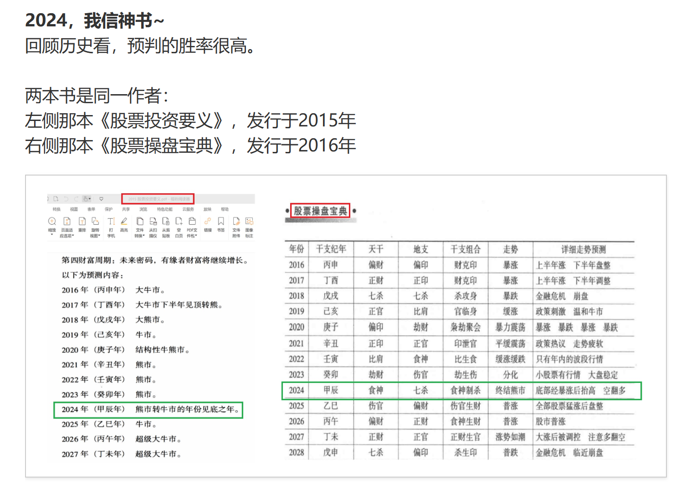
Task: Click the '股票操盘宝典' book page header
Action: (320, 211)
